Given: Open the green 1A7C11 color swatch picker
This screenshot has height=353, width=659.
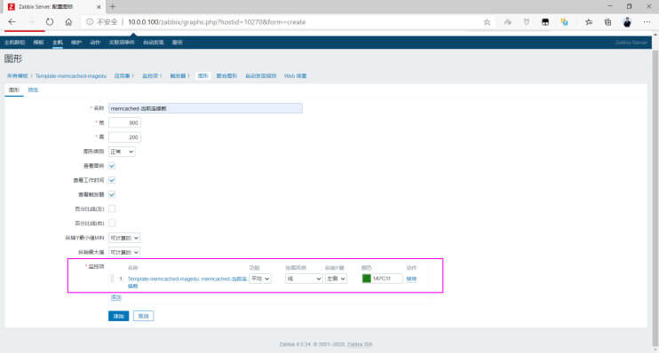Looking at the screenshot, I should 367,278.
